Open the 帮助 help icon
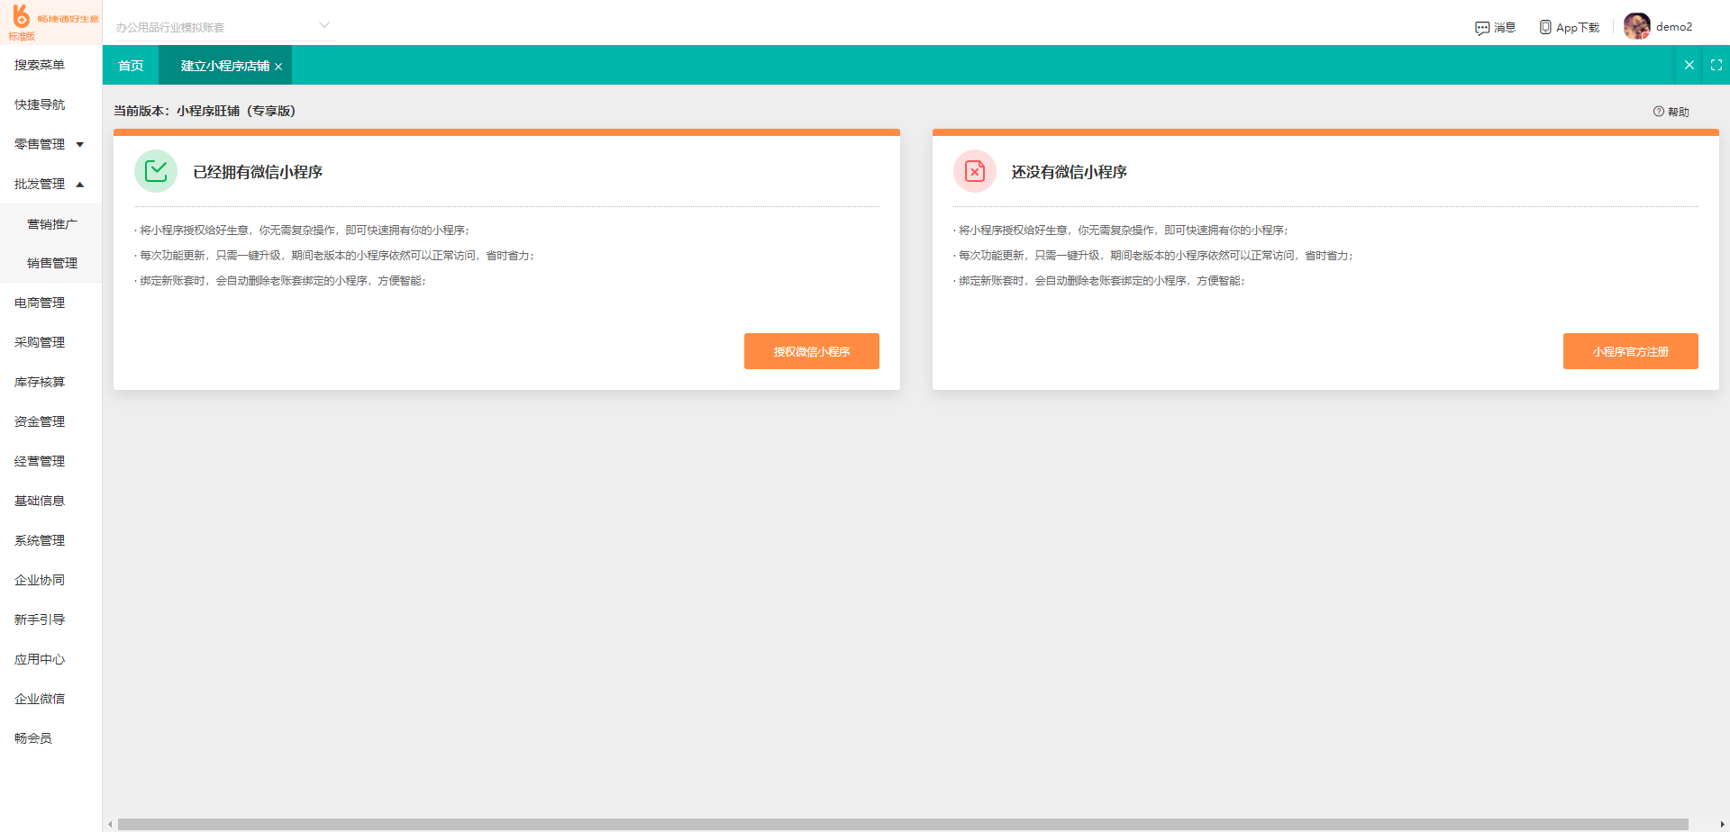This screenshot has width=1730, height=832. pyautogui.click(x=1659, y=112)
